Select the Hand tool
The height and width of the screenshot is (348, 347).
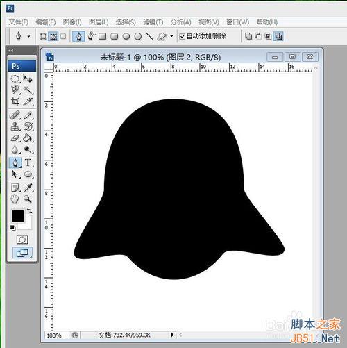pyautogui.click(x=15, y=199)
